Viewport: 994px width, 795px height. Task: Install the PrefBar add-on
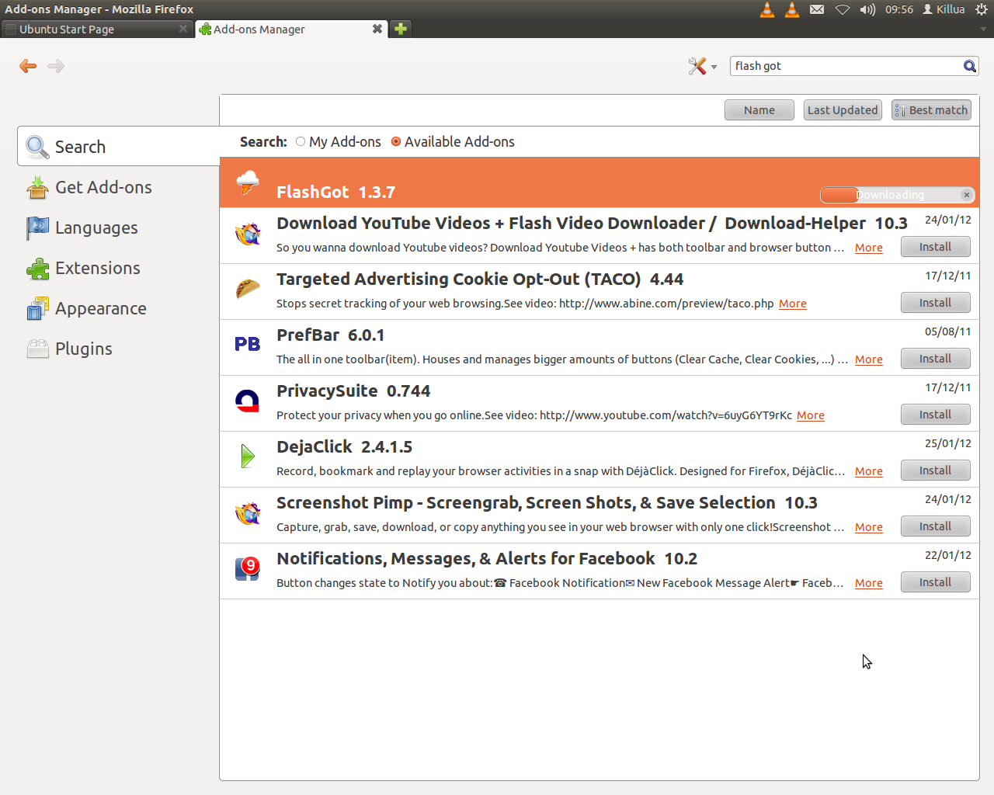point(935,359)
